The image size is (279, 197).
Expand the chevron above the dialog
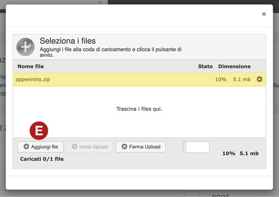100,2
